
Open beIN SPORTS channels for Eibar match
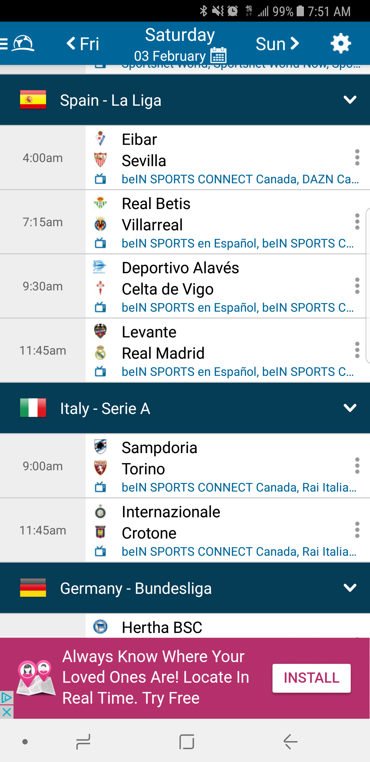pos(240,179)
